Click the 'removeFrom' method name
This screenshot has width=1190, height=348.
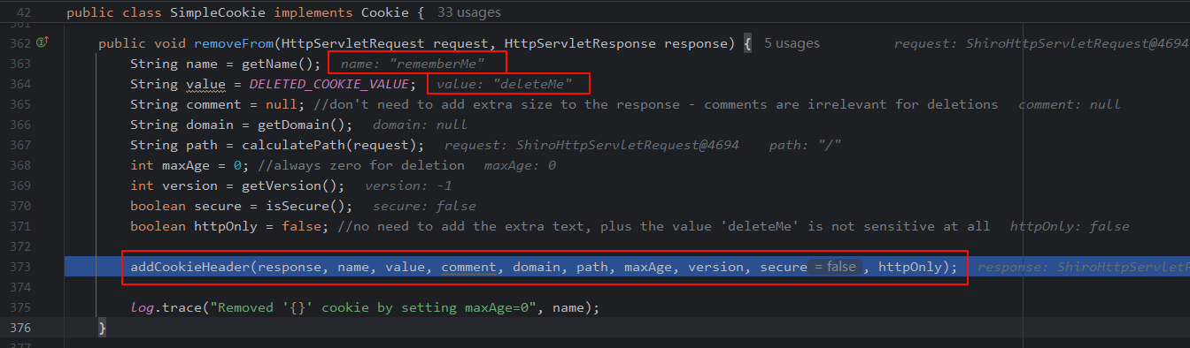tap(234, 43)
